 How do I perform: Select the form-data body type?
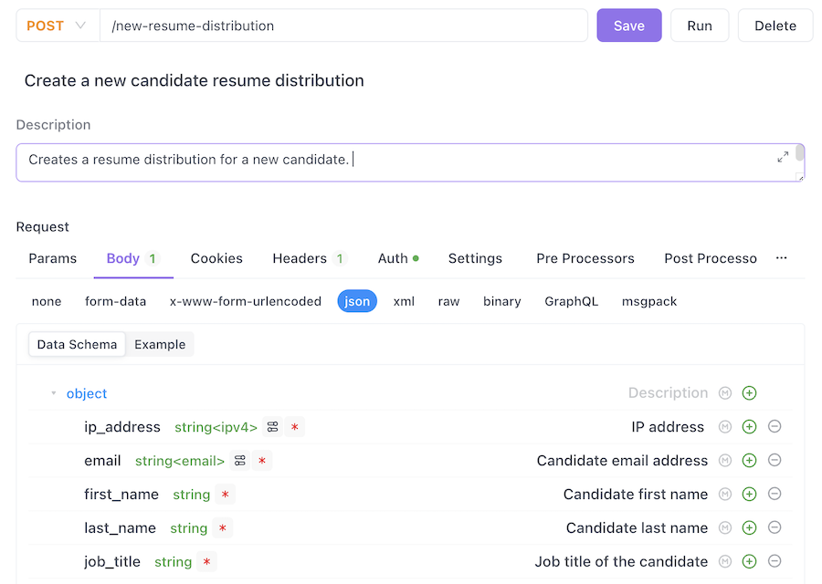point(115,301)
